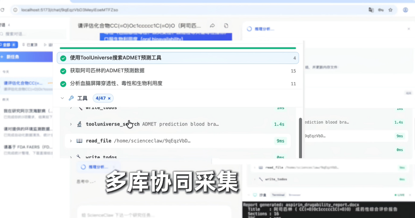
Task: Bookmark the page with the star icon
Action: 390,10
